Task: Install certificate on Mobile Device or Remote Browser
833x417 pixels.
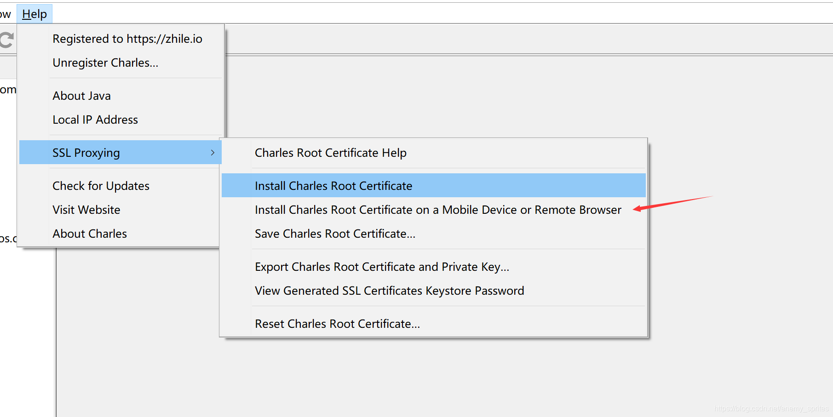Action: [434, 210]
